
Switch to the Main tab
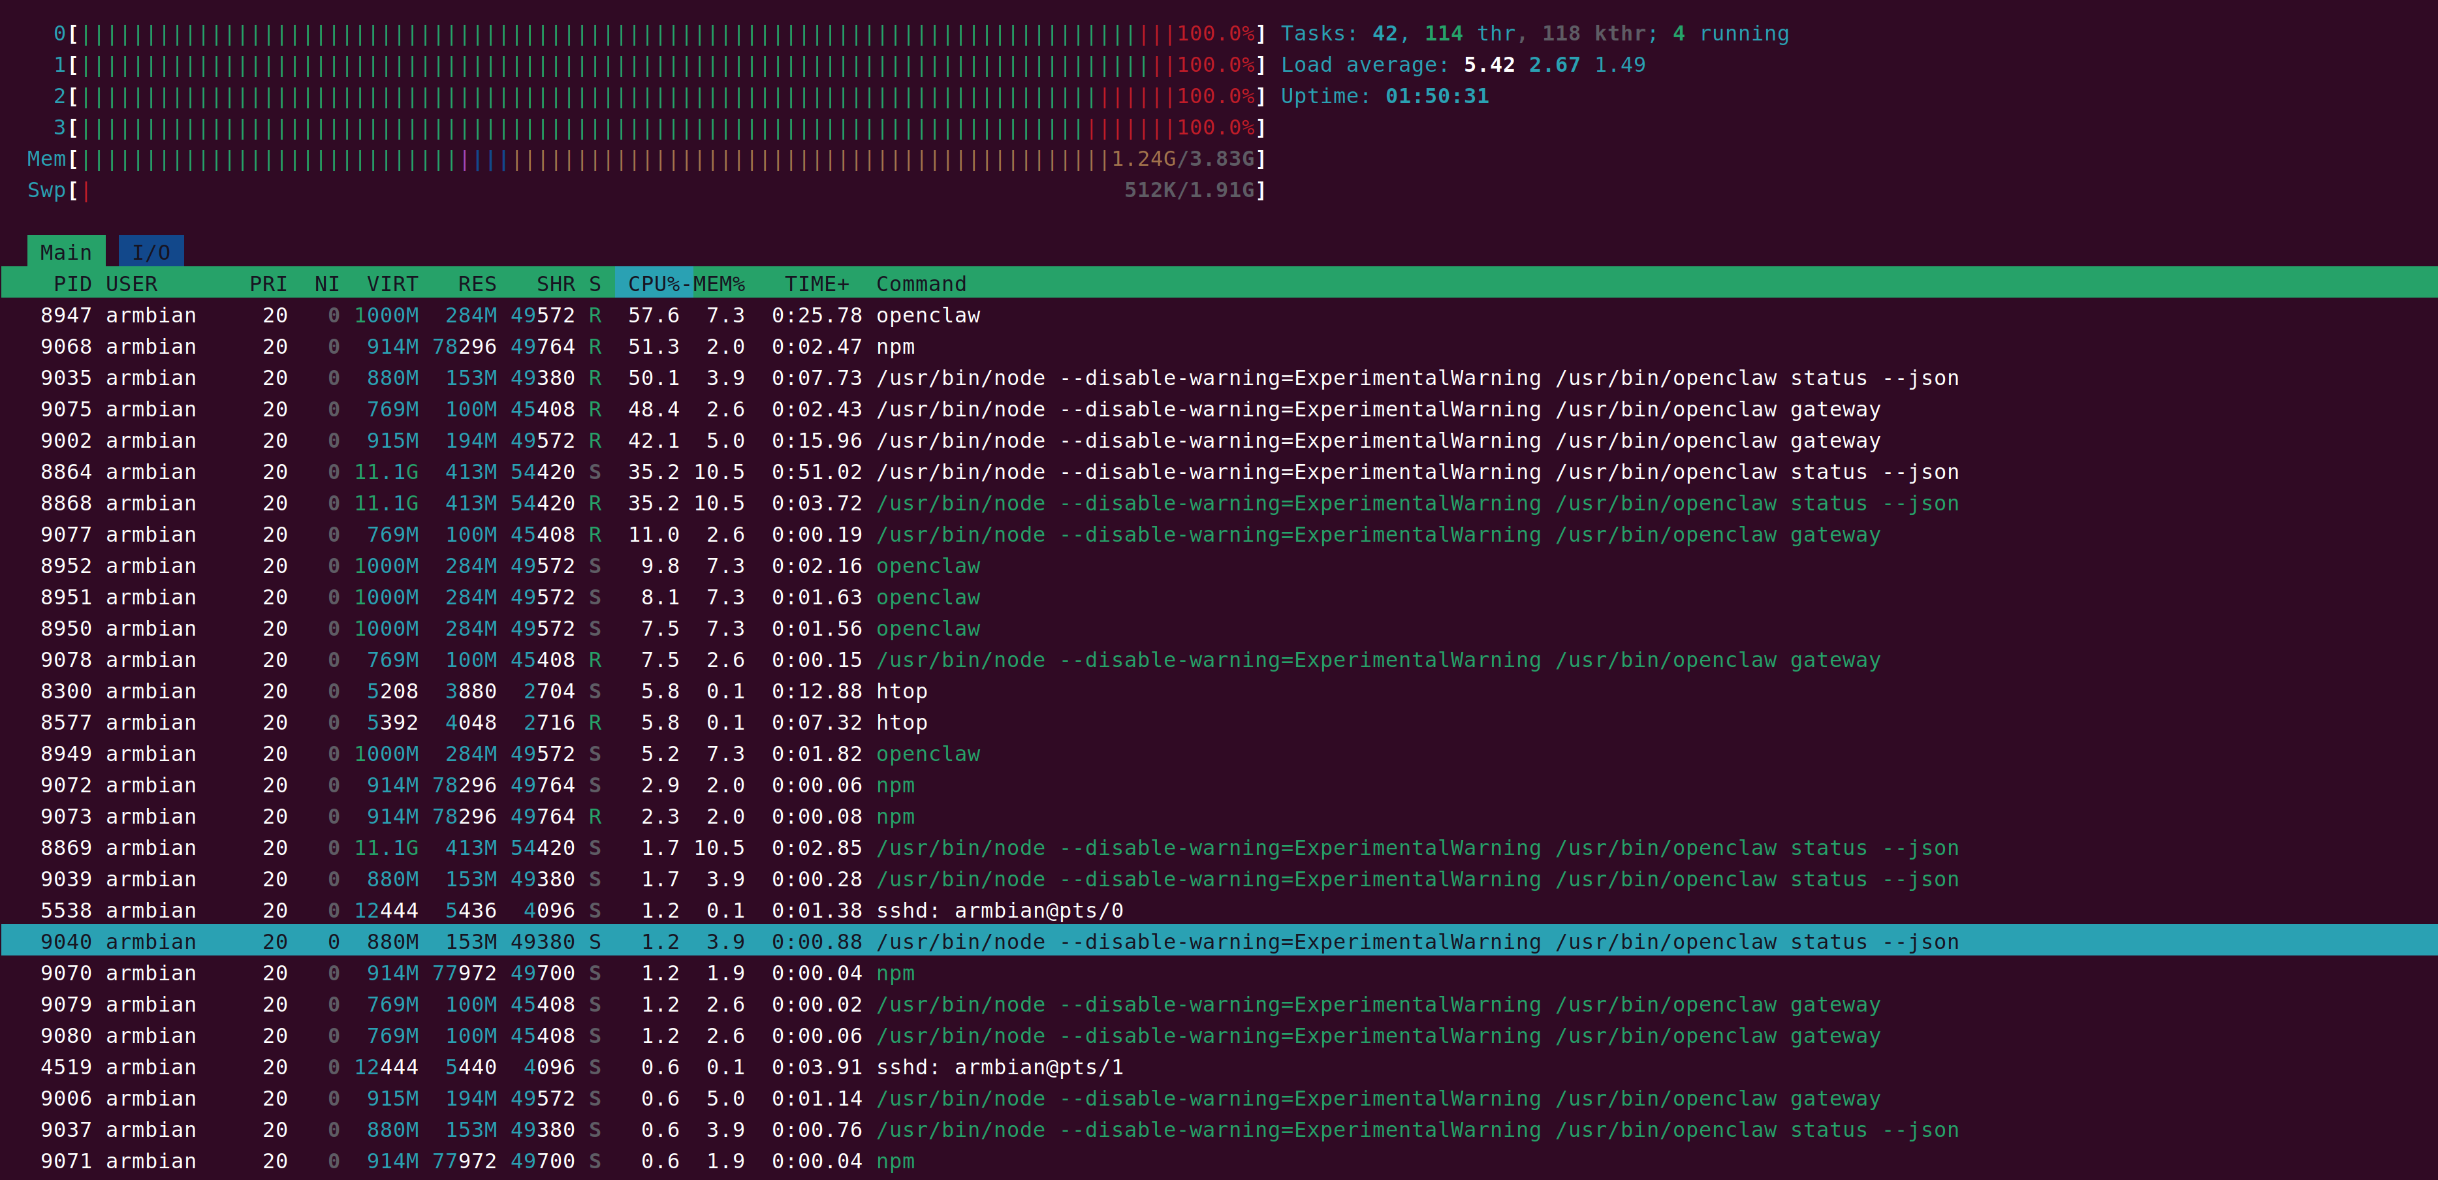tap(65, 251)
